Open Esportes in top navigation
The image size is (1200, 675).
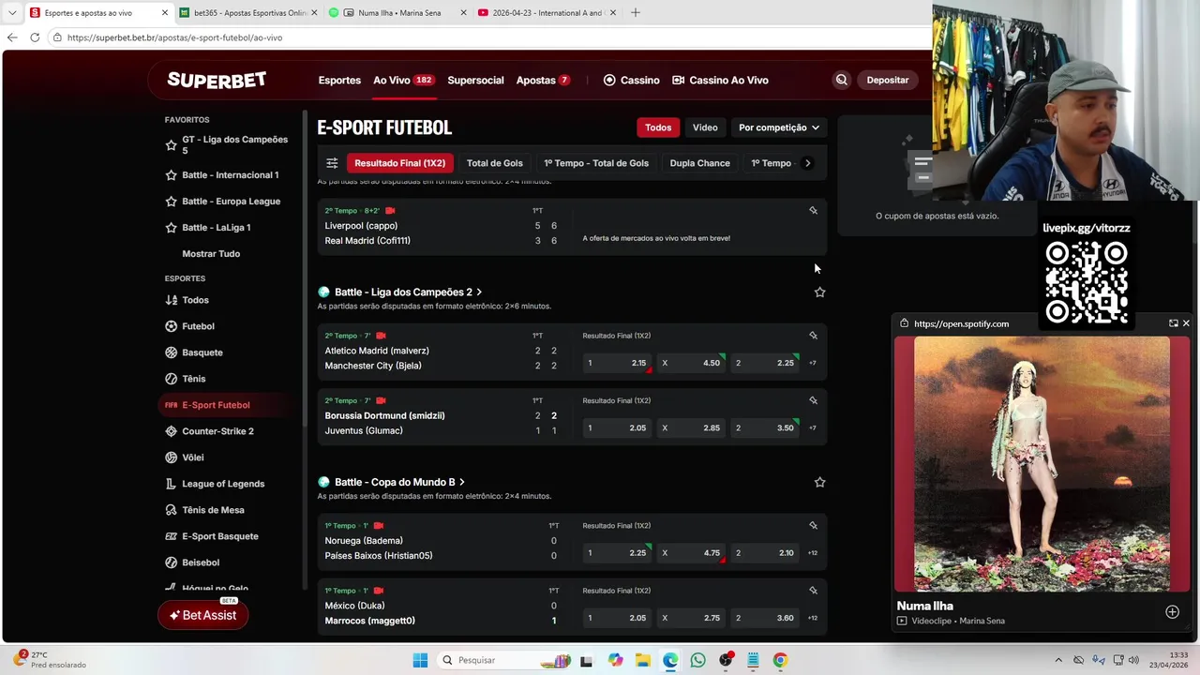pos(339,81)
